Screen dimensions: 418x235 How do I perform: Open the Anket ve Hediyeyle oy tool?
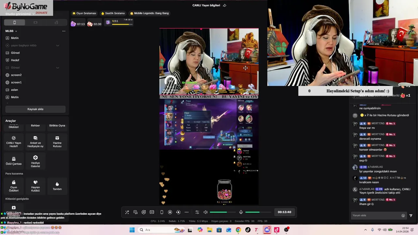(x=35, y=141)
